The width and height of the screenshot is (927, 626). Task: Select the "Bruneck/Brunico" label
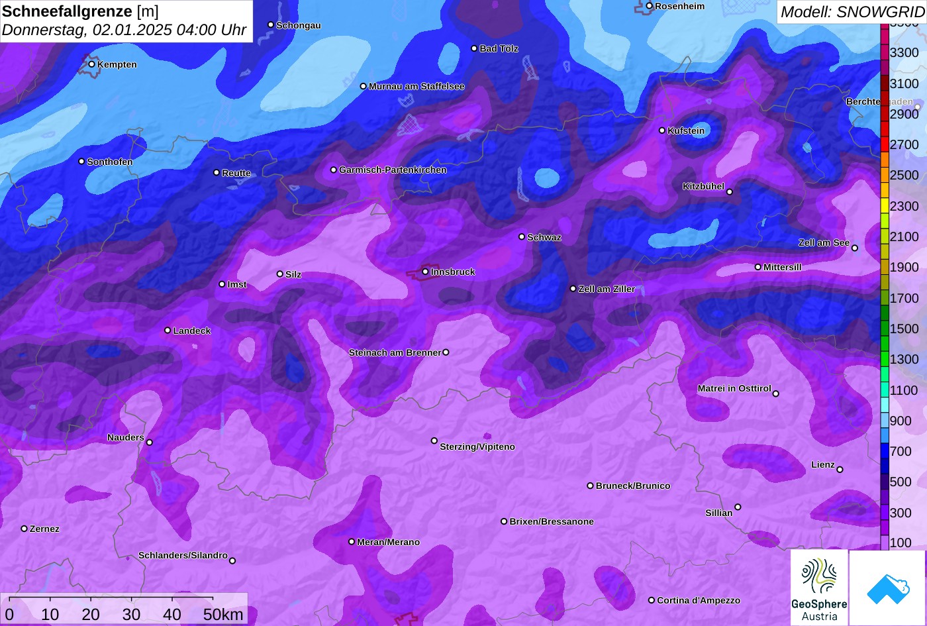tap(633, 486)
